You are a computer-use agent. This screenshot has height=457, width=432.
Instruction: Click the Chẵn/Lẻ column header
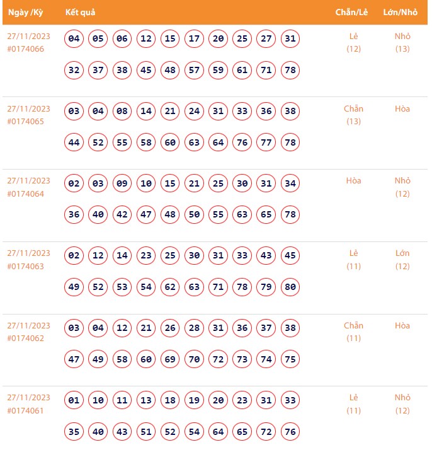(351, 13)
